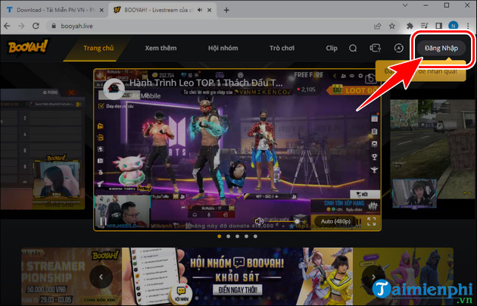This screenshot has height=306, width=477.
Task: Open the search magnifier icon
Action: (353, 48)
